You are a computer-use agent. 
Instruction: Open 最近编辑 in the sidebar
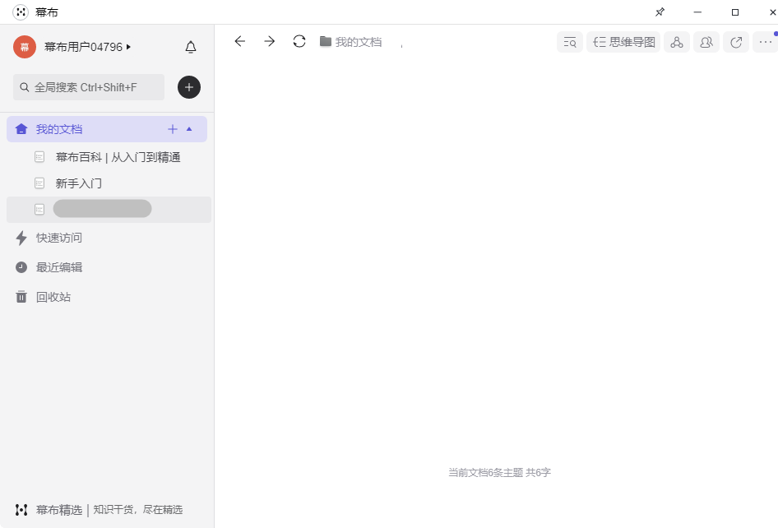[x=59, y=267]
